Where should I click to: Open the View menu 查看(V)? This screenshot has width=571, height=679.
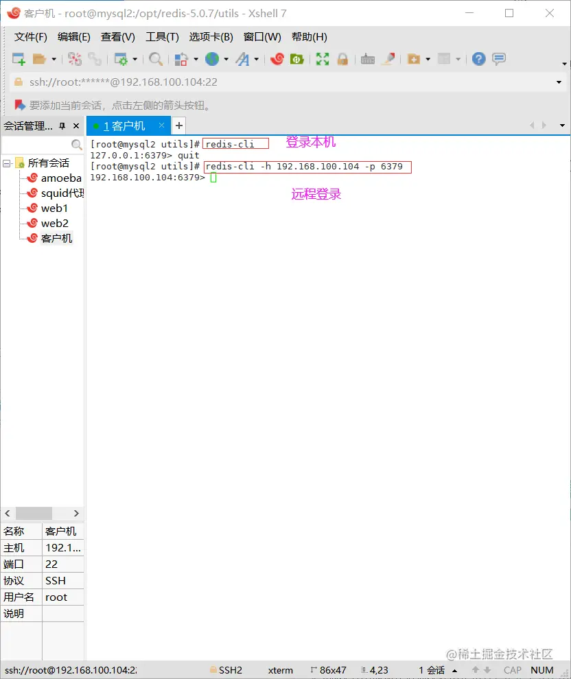[x=117, y=37]
